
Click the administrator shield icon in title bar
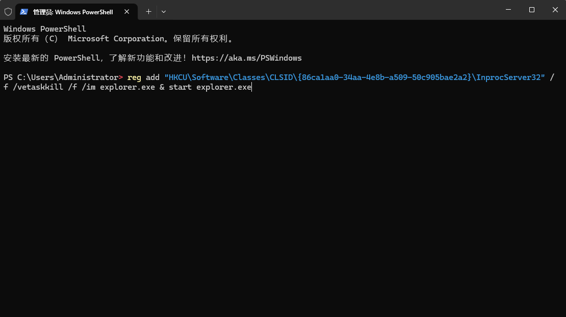coord(8,12)
